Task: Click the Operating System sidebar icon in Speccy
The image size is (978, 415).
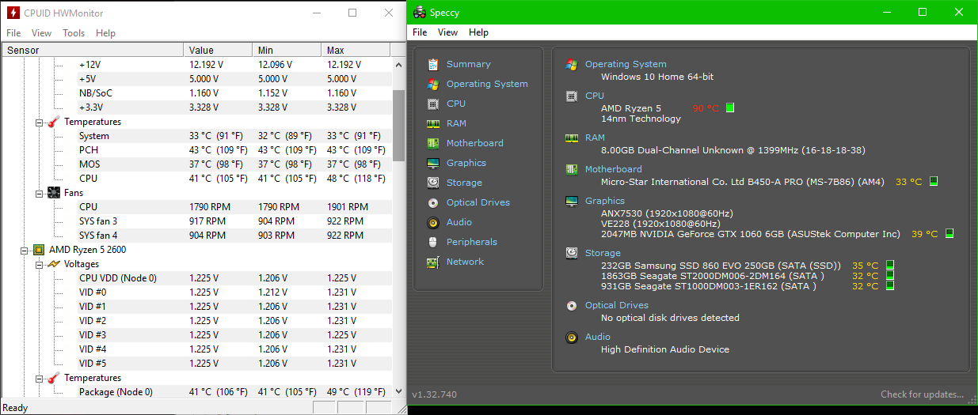Action: tap(433, 84)
